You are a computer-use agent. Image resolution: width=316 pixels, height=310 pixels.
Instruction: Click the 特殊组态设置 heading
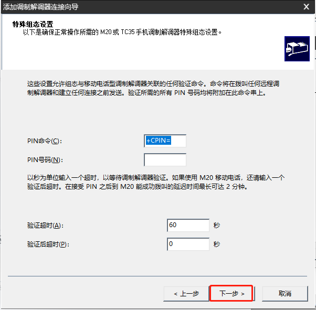(34, 24)
